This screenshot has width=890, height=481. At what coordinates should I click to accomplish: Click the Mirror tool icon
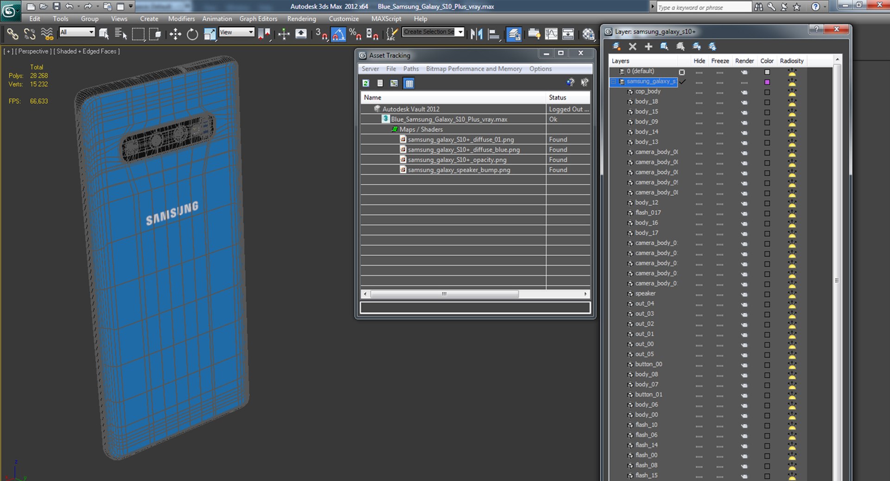tap(477, 34)
